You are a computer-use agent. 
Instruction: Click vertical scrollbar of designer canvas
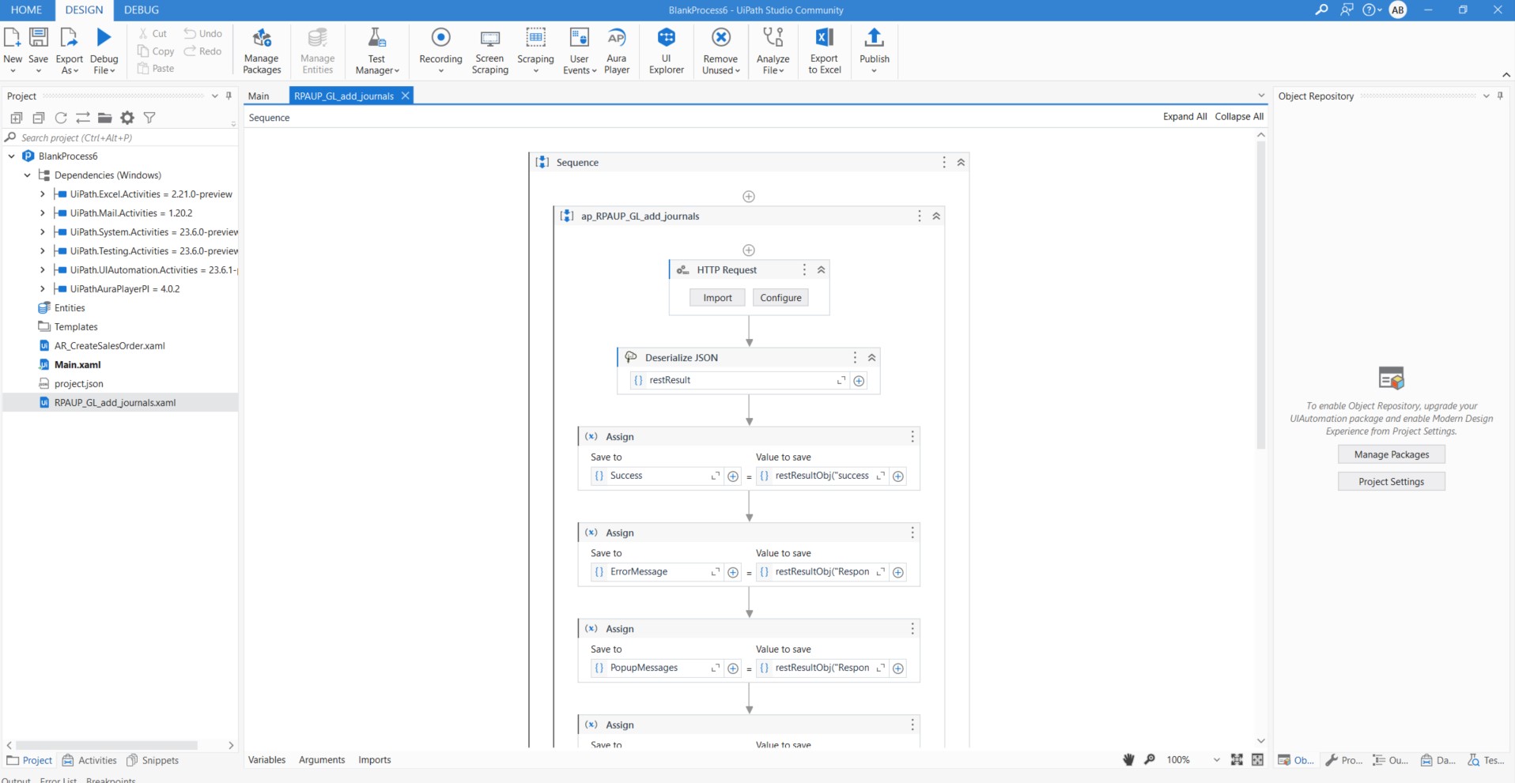pos(1261,295)
